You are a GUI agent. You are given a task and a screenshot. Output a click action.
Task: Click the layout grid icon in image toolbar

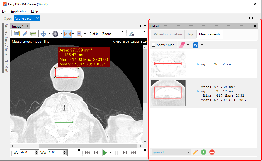coord(16,34)
